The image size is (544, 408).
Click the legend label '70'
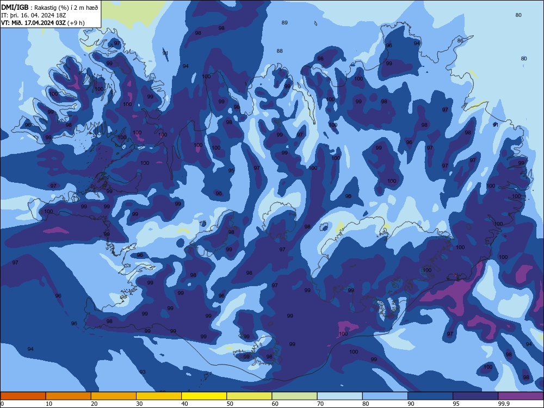pyautogui.click(x=320, y=404)
